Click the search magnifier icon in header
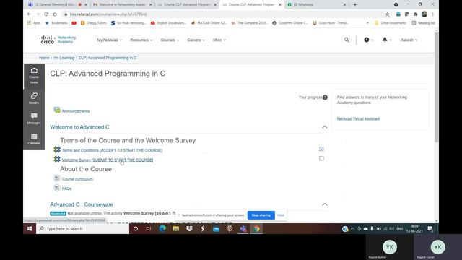The width and height of the screenshot is (462, 260). pyautogui.click(x=346, y=40)
